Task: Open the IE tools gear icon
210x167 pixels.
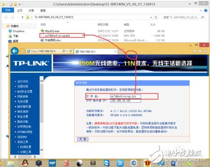Action: point(205,51)
